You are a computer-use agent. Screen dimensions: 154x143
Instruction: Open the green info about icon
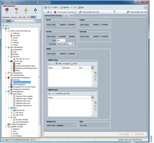75,7
